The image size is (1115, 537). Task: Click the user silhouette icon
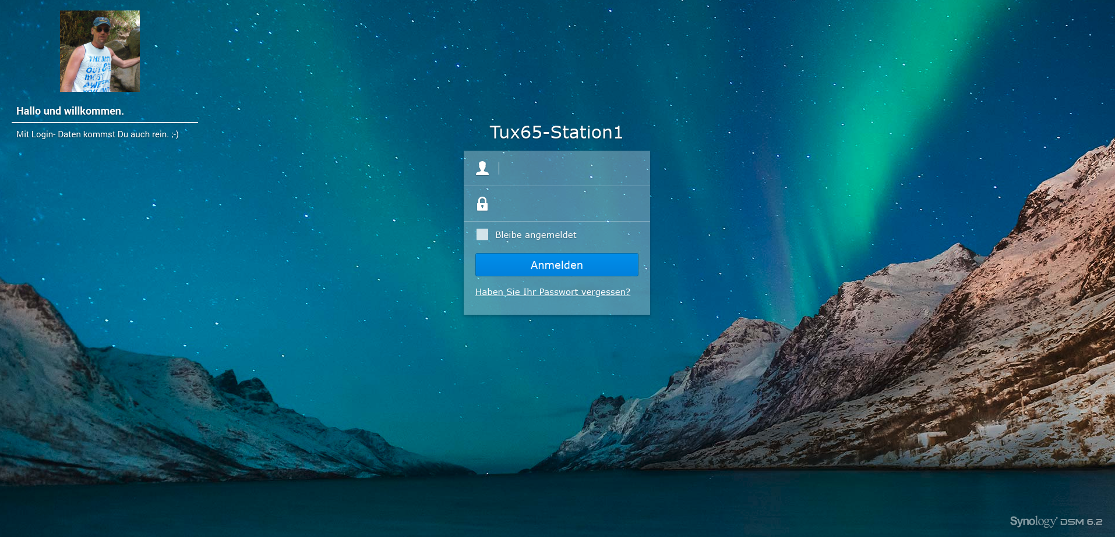(x=482, y=168)
